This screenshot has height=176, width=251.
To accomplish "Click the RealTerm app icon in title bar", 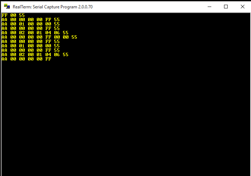I will [7, 7].
